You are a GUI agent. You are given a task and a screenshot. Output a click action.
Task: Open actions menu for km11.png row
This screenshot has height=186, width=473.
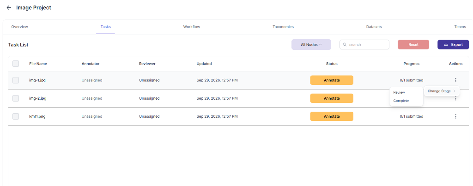click(455, 116)
